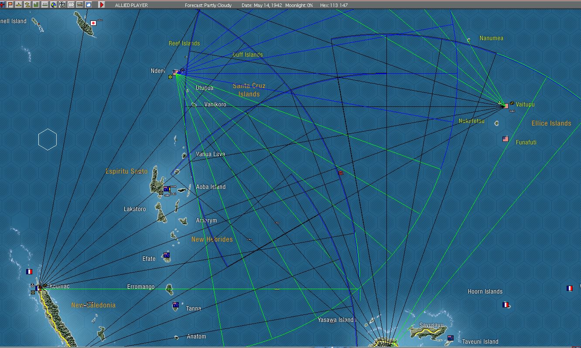Click the Anatom island label
Viewport: 581px width, 348px height.
(196, 336)
